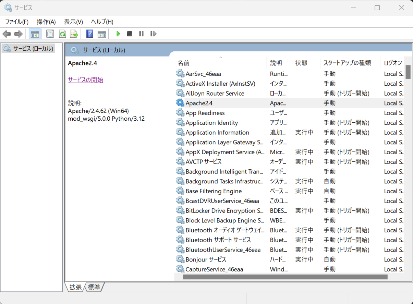413x304 pixels.
Task: Click the vertical scrollbar thumb of the services list
Action: [408, 72]
